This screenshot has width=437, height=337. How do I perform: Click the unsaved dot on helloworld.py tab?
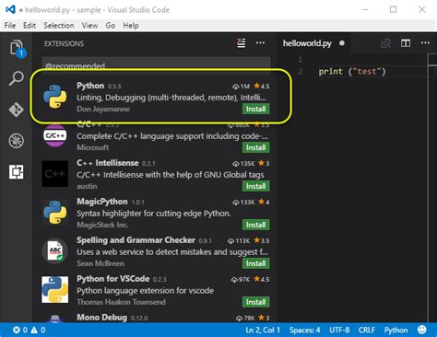[342, 43]
